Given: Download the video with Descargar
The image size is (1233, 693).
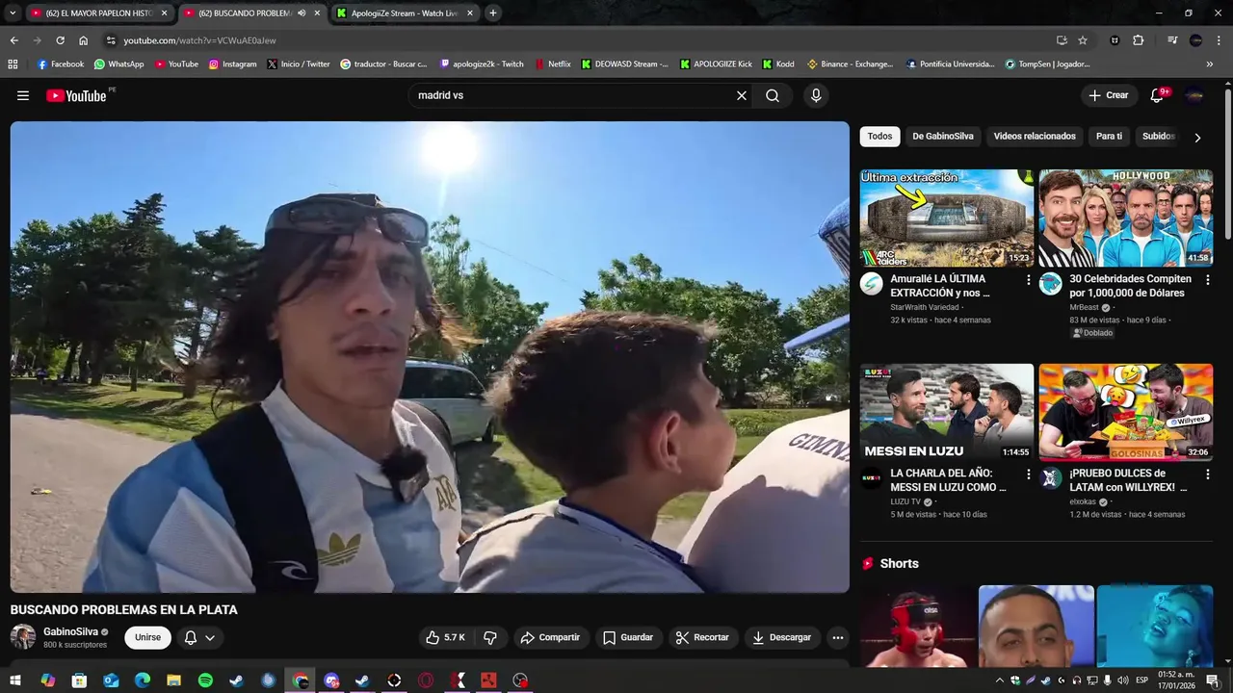Looking at the screenshot, I should (x=781, y=637).
